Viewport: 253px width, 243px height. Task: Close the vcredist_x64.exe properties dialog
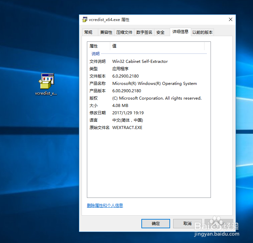(x=231, y=19)
